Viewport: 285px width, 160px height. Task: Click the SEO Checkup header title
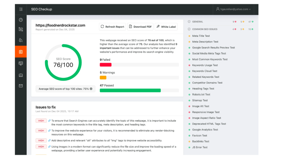point(41,9)
